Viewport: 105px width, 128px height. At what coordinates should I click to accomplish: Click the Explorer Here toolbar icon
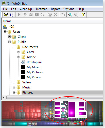(30, 14)
